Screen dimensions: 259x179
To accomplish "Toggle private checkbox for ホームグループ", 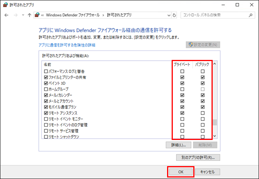I will pyautogui.click(x=182, y=89).
